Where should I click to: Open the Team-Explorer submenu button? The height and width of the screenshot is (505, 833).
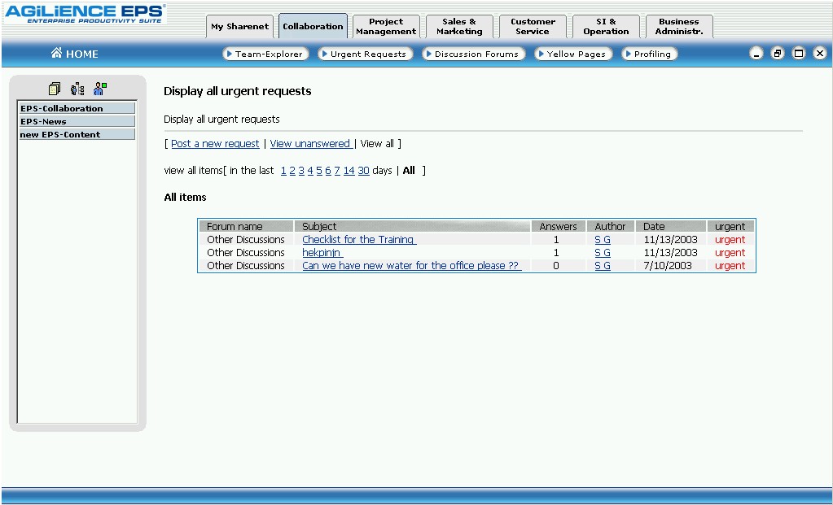(265, 54)
